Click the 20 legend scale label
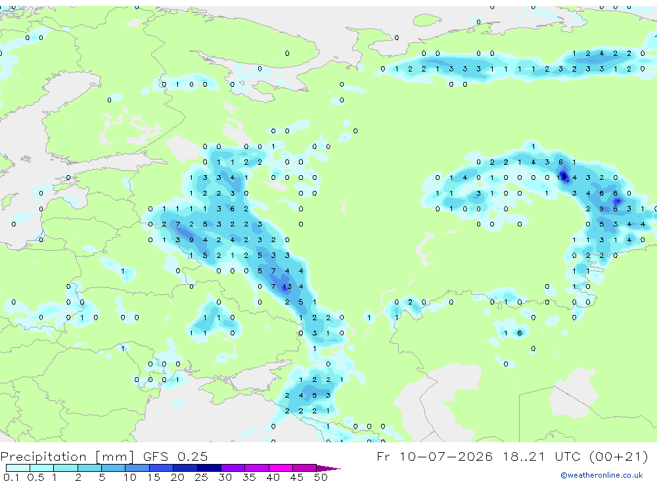 tap(177, 477)
